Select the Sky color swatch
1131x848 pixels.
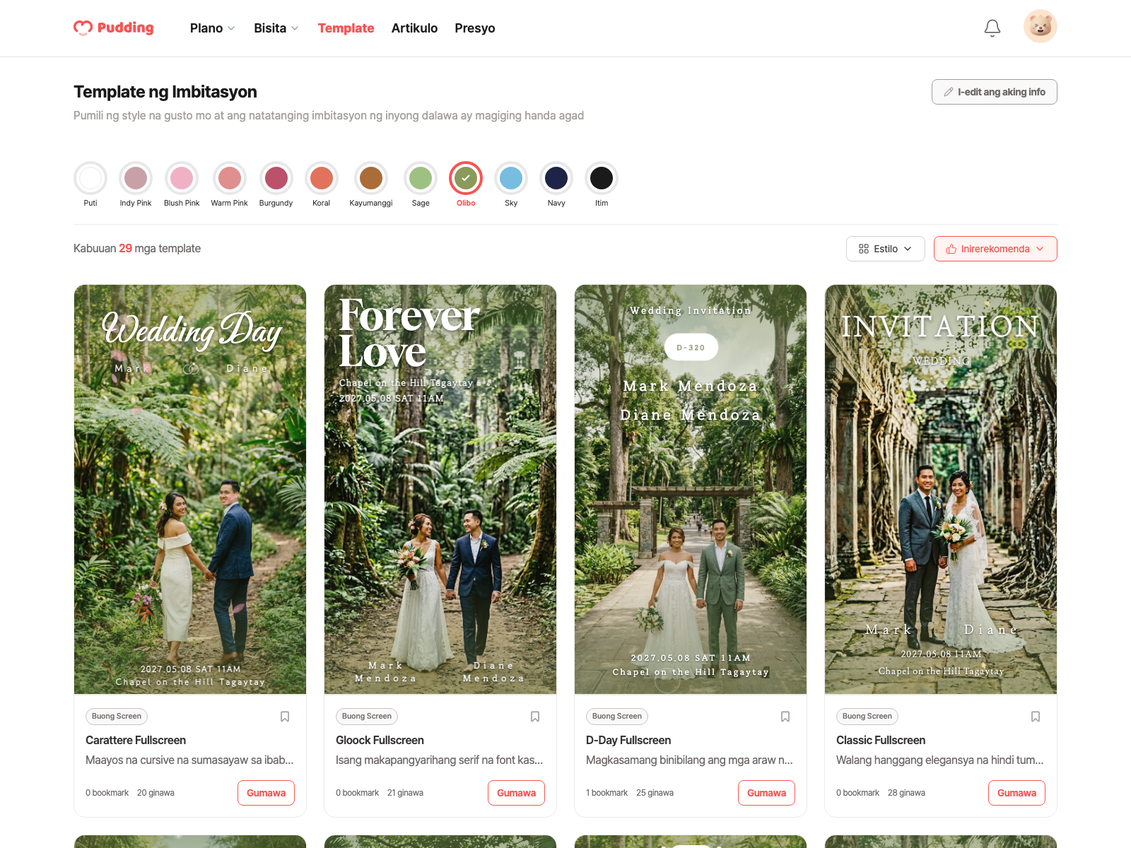[511, 178]
